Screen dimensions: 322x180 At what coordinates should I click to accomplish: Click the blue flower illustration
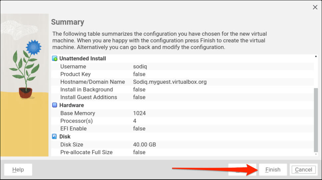(33, 47)
